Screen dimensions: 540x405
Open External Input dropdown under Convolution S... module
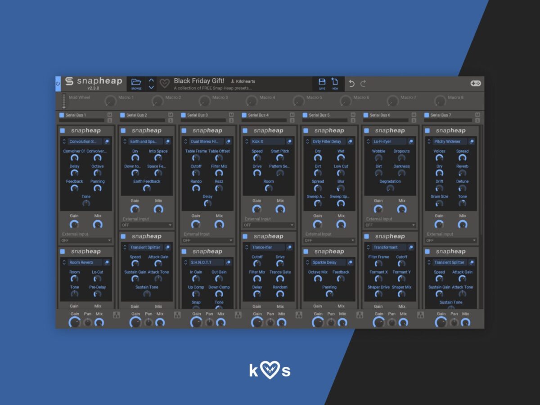tap(87, 240)
